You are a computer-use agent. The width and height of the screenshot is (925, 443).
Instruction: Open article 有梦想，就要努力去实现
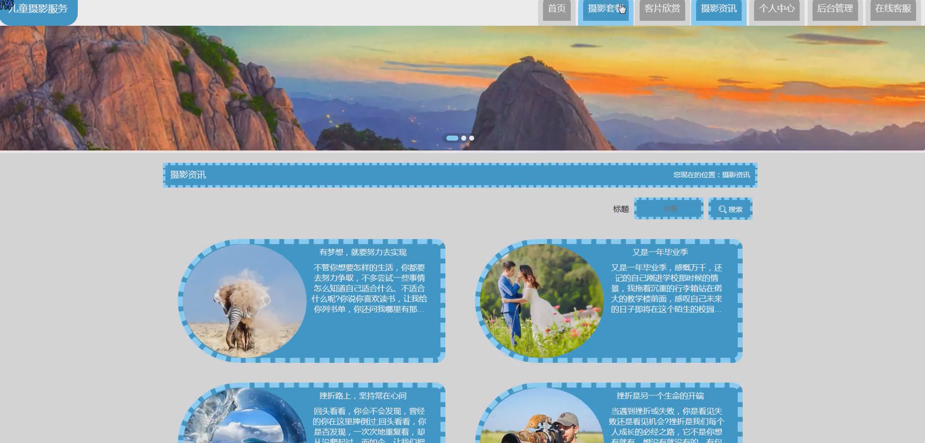tap(363, 252)
